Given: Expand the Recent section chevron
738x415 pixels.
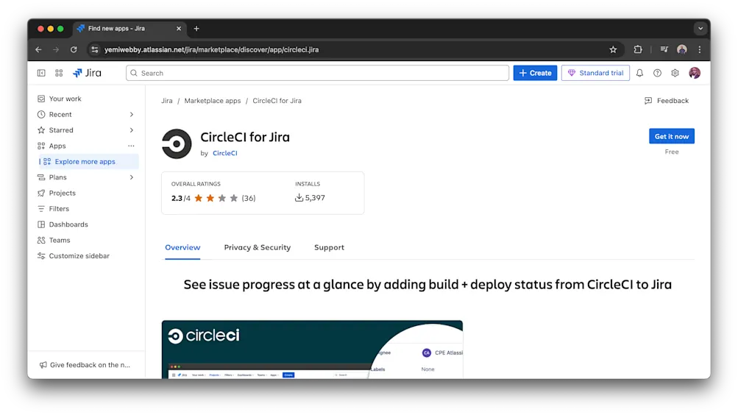Looking at the screenshot, I should [x=131, y=114].
